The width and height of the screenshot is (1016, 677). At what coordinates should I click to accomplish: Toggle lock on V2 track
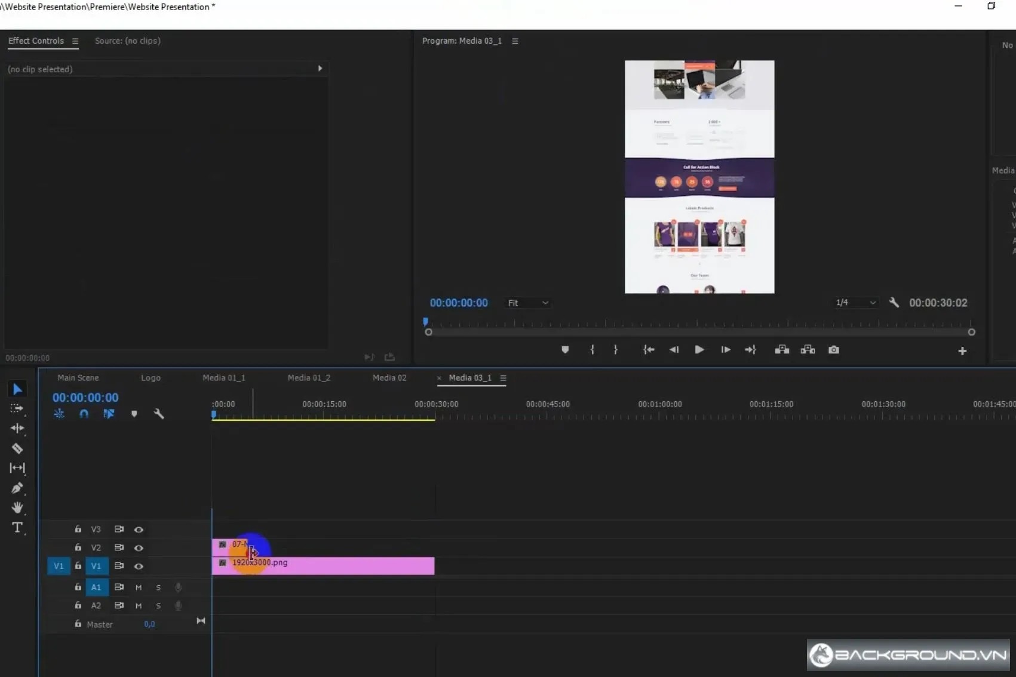point(78,547)
